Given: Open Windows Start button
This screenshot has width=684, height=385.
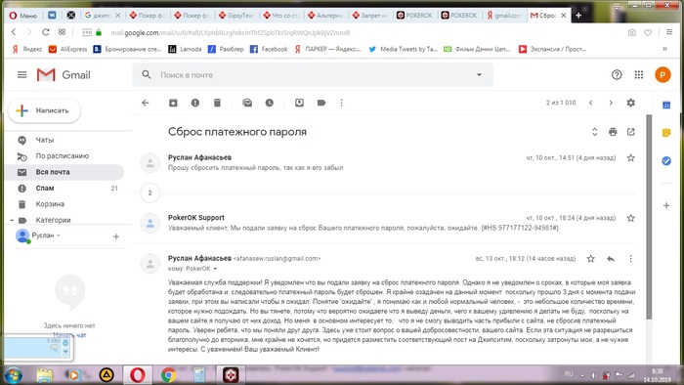Looking at the screenshot, I should click(13, 375).
